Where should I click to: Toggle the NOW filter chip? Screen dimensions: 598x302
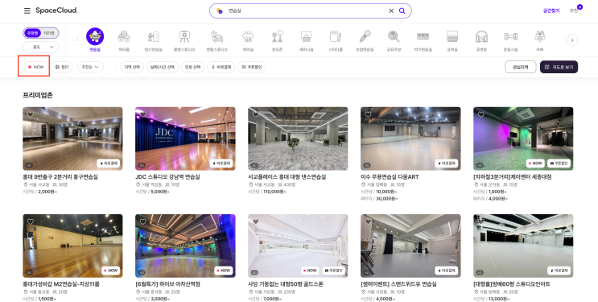(35, 67)
